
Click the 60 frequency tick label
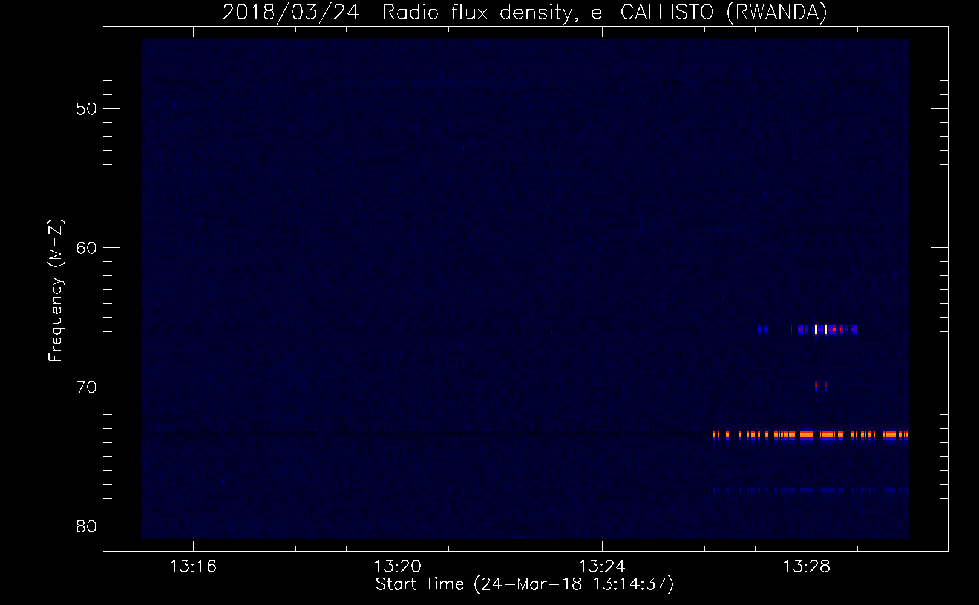click(x=87, y=248)
